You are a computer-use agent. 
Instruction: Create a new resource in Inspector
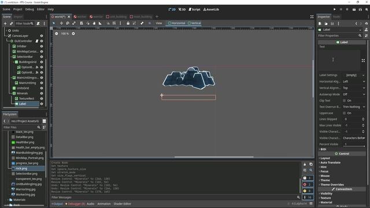point(320,24)
